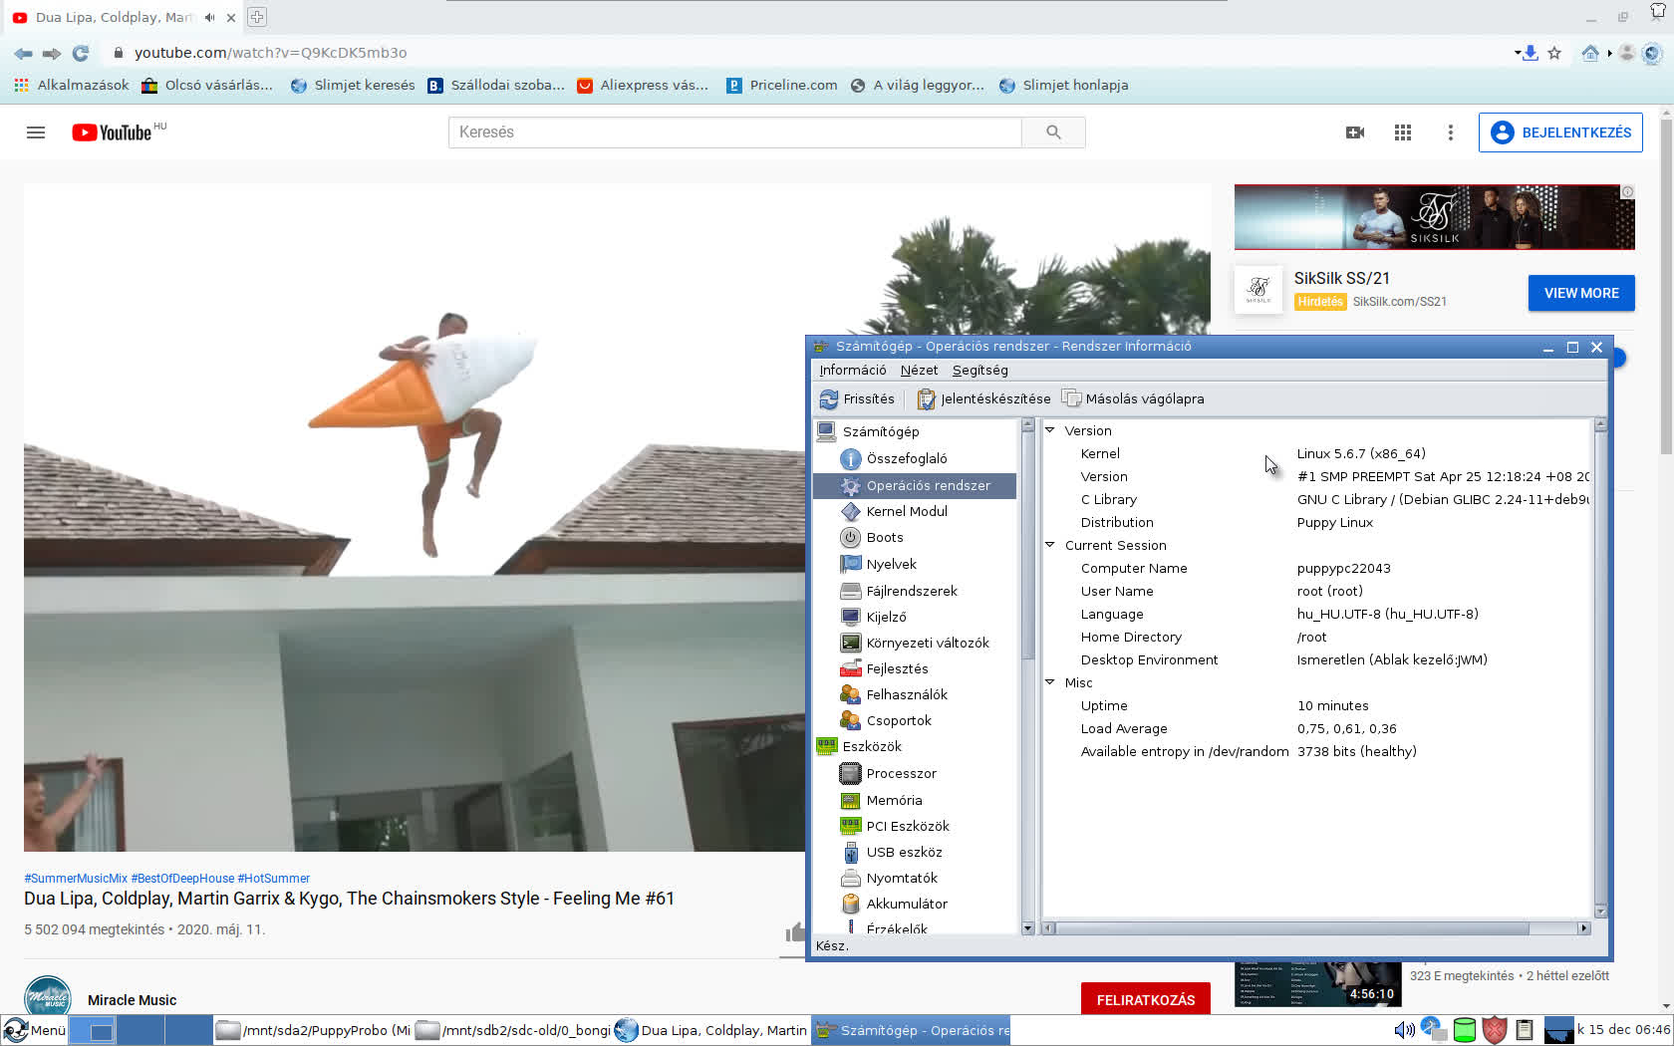The image size is (1674, 1046).
Task: Click the browser forward arrow
Action: point(52,53)
